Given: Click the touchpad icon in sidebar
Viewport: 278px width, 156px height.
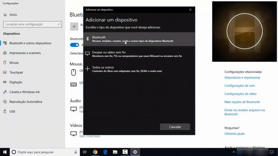Looking at the screenshot, I should [x=5, y=72].
